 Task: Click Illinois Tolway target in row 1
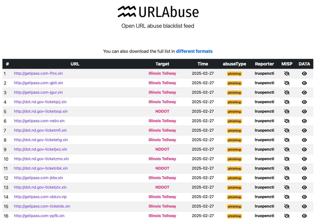click(x=162, y=73)
